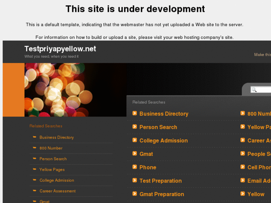Click the 'What you need, when you need it' tagline
This screenshot has height=203, width=271.
pos(51,56)
